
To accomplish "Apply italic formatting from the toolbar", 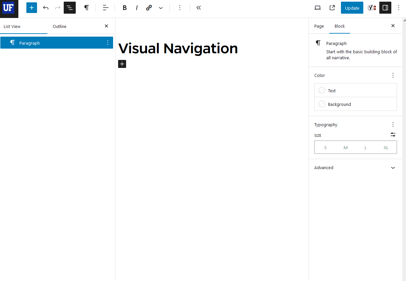I will point(137,7).
